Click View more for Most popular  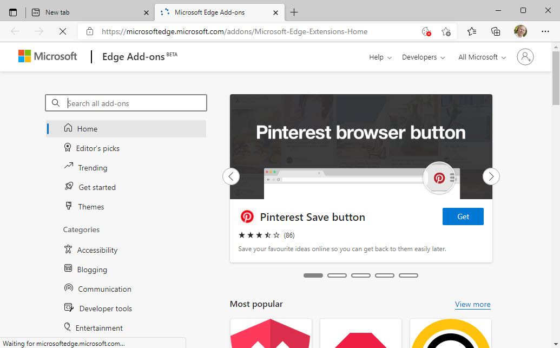point(472,304)
